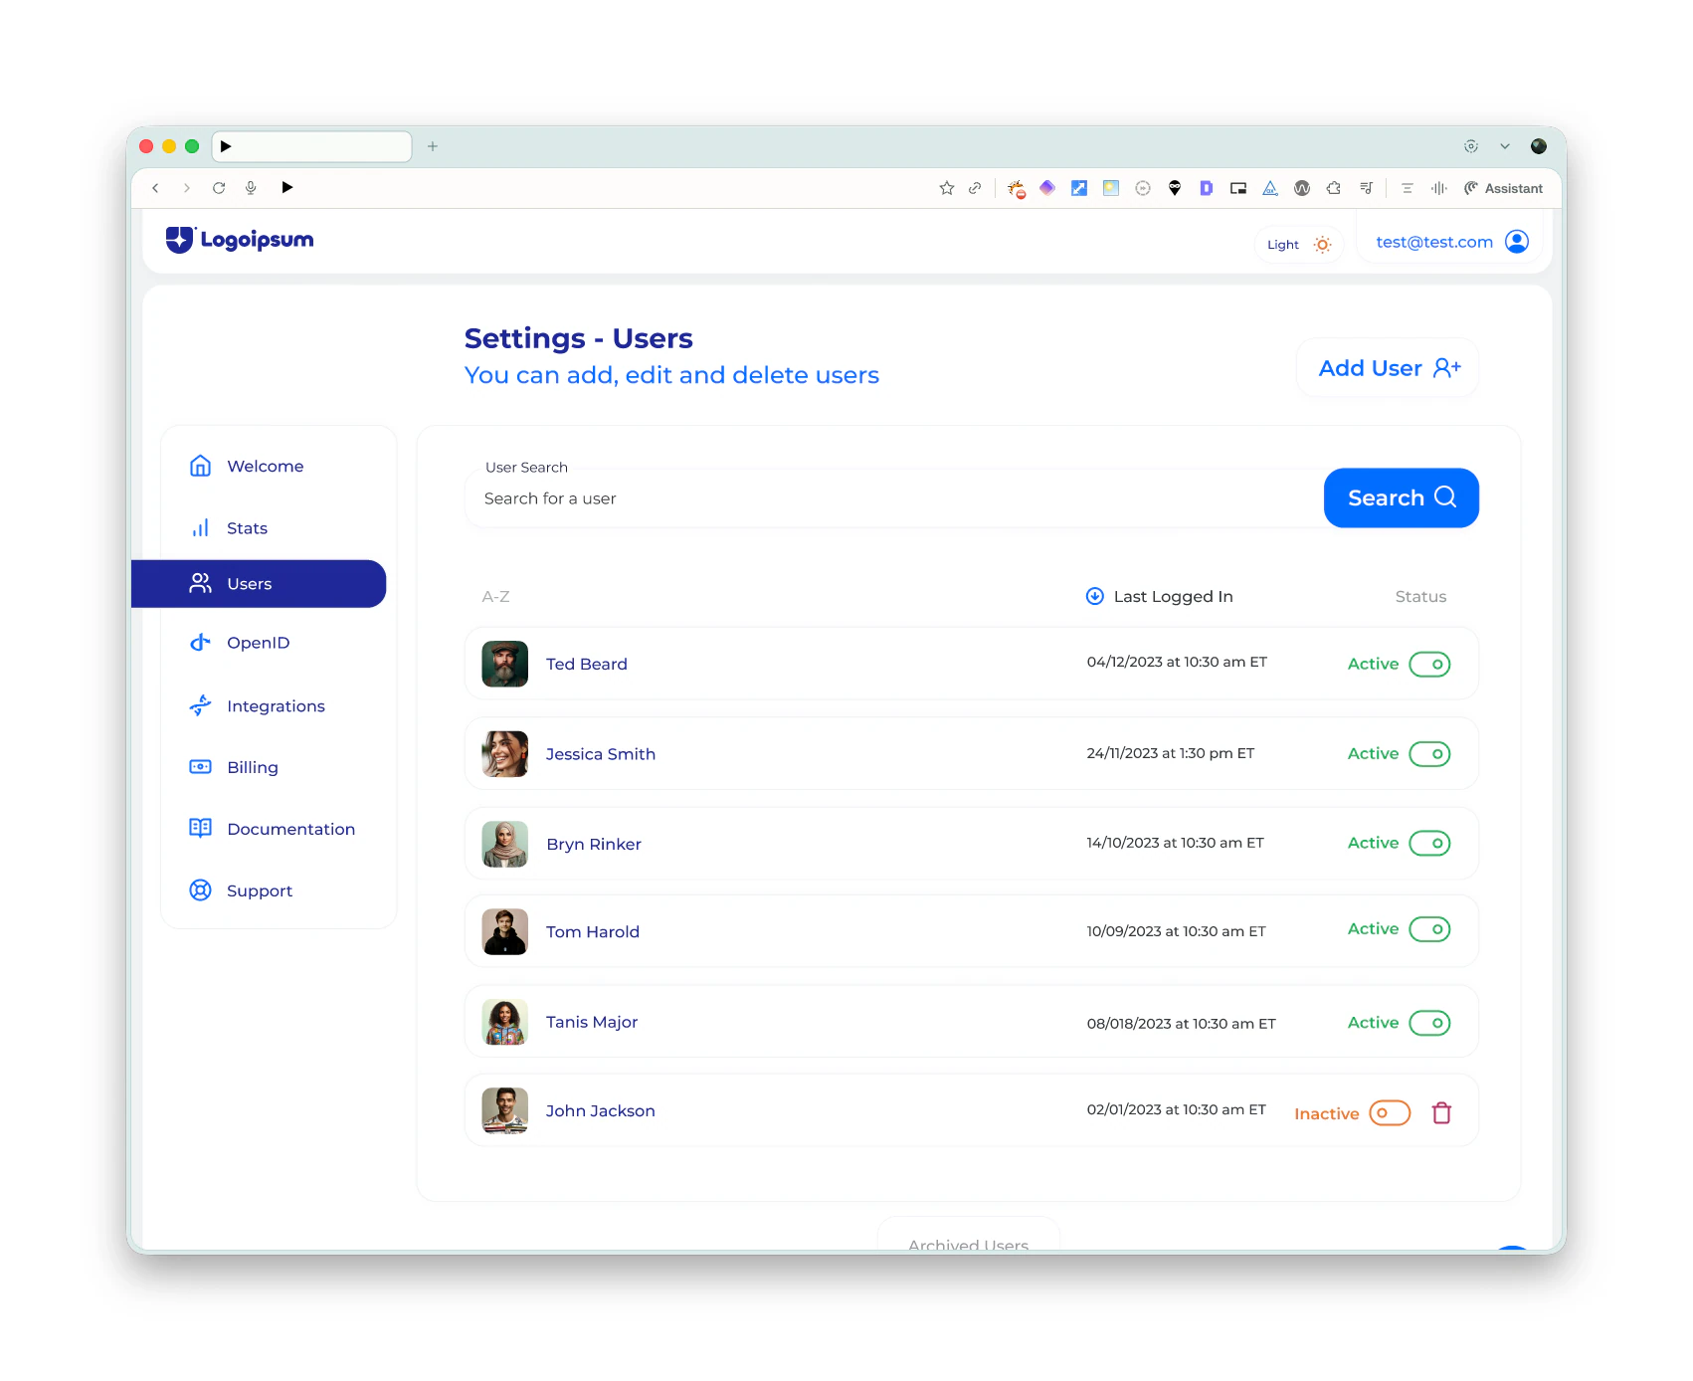Expand the browser tab list chevron
This screenshot has height=1381, width=1693.
coord(1505,146)
